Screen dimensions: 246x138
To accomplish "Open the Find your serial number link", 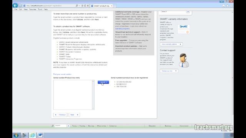I will point(62,74).
